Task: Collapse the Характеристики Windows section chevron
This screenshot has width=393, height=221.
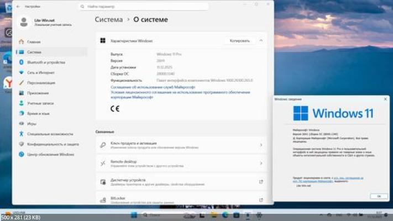Action: click(261, 41)
